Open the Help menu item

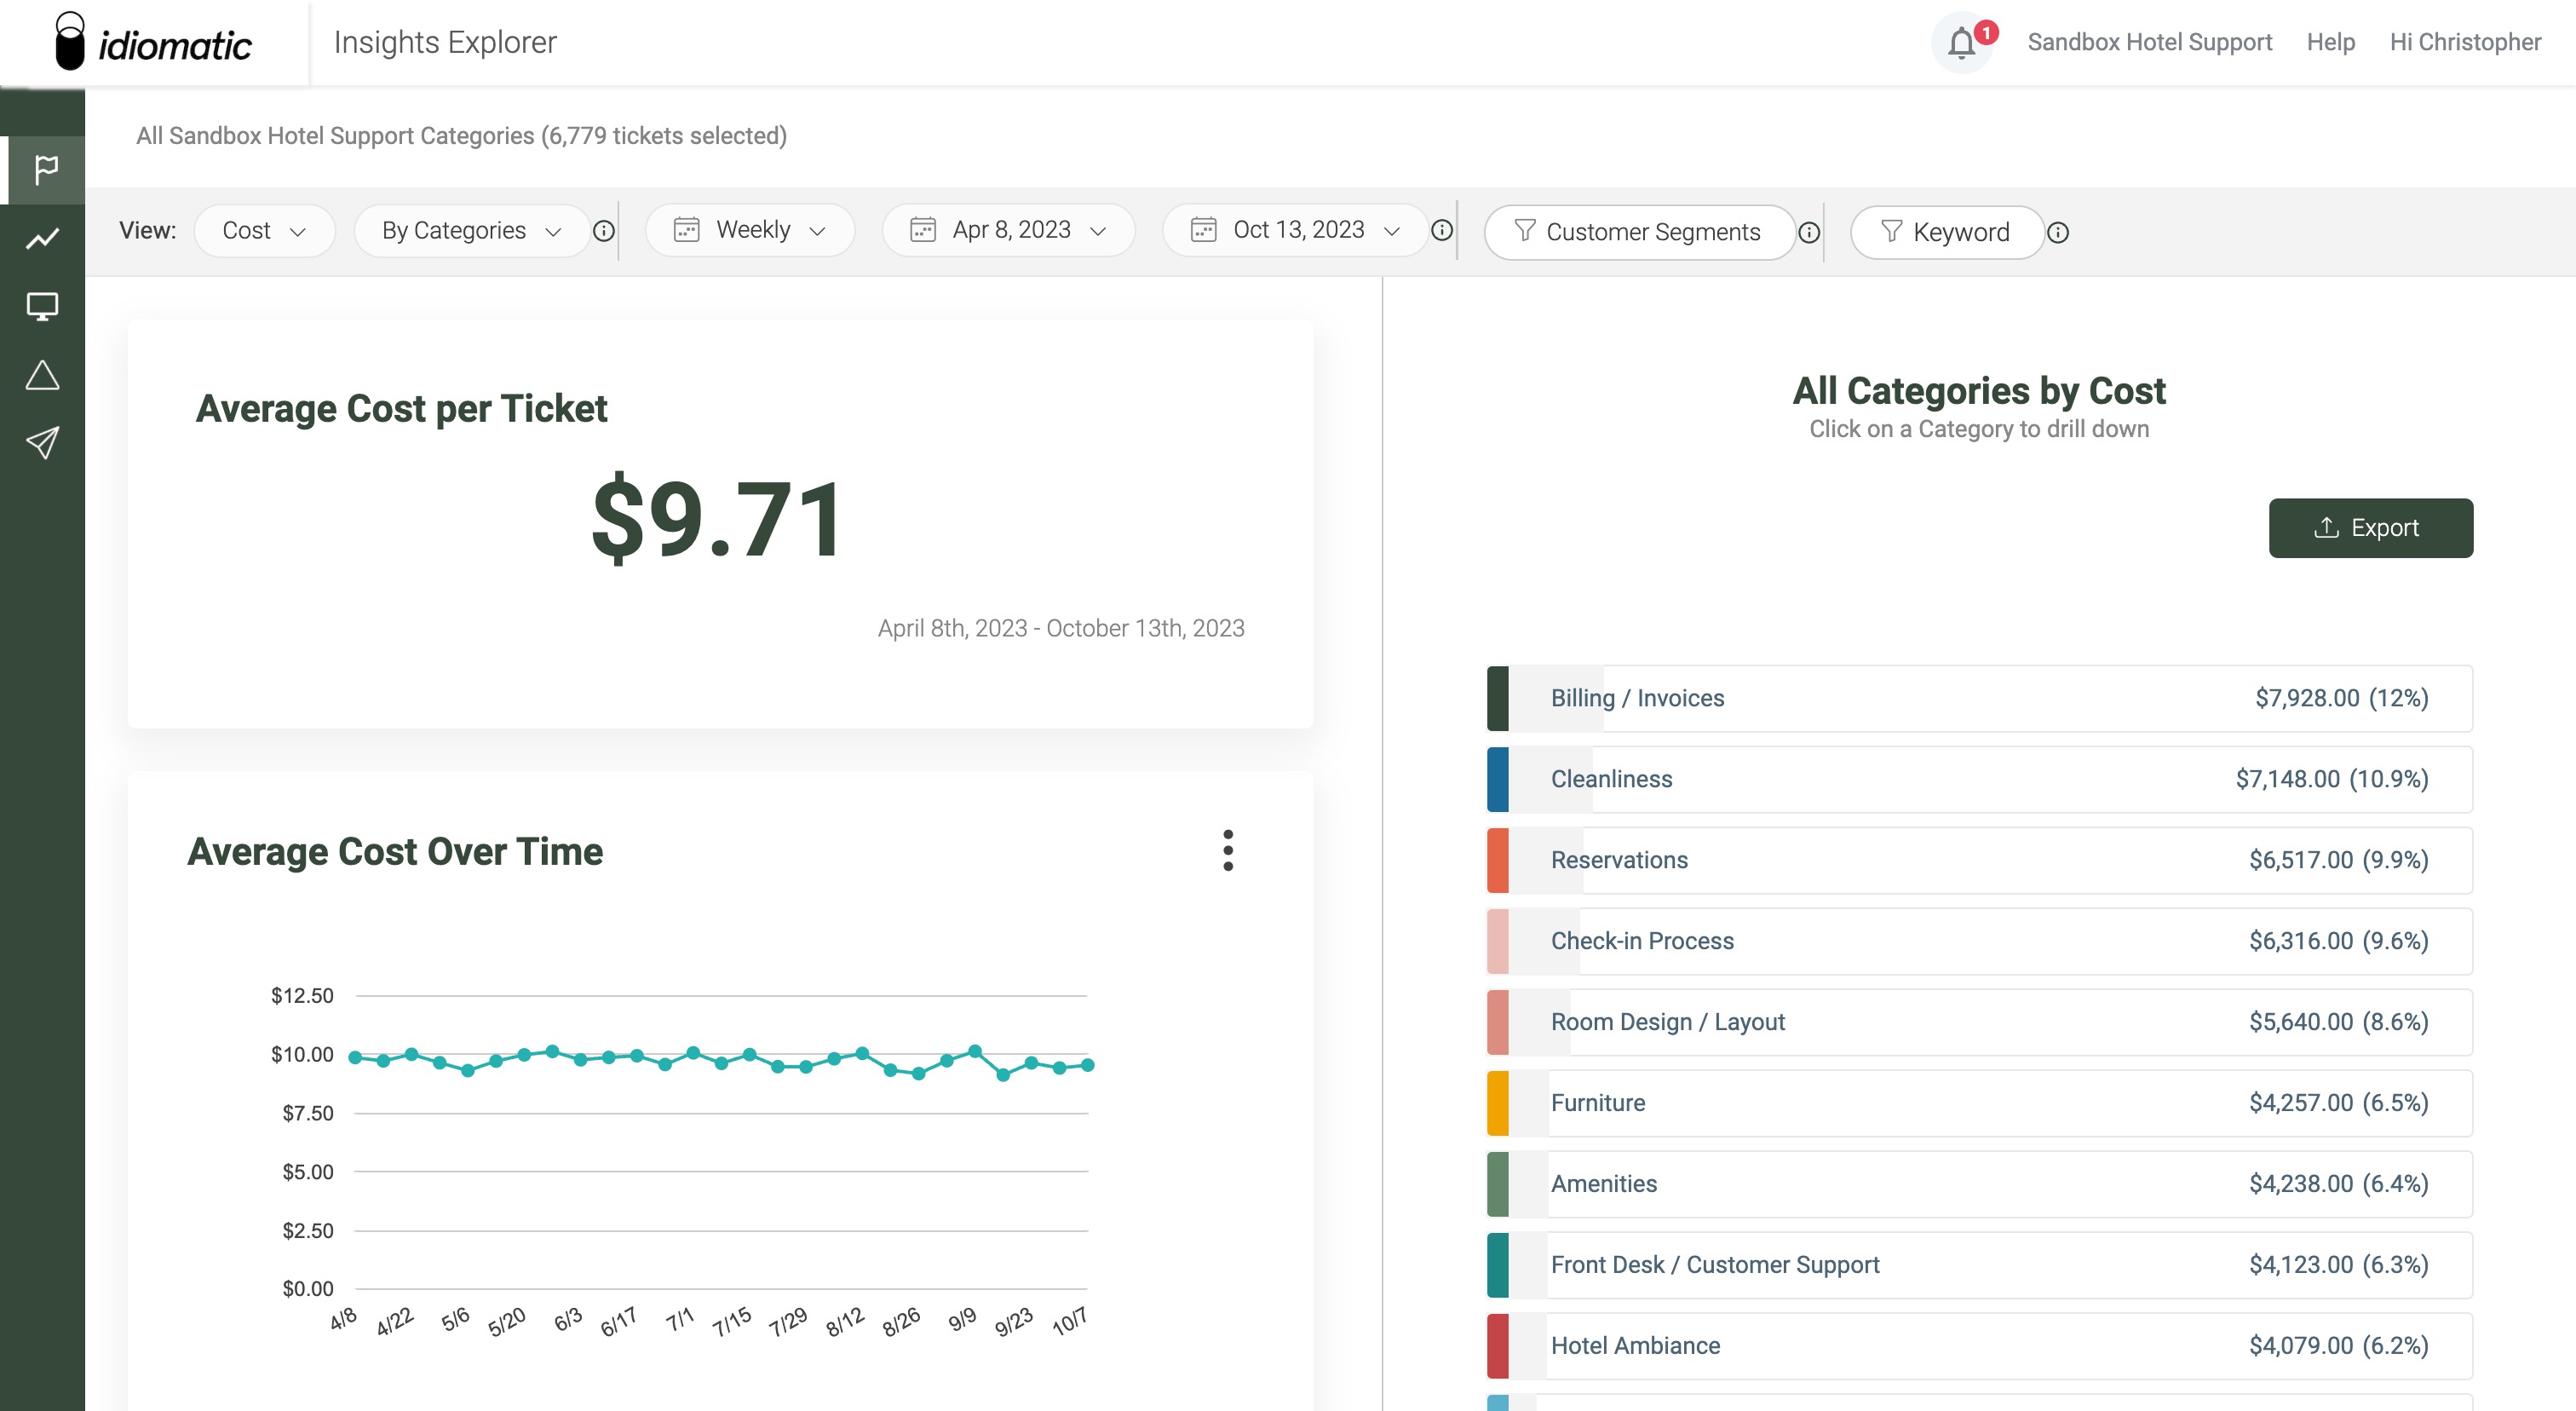coord(2330,42)
